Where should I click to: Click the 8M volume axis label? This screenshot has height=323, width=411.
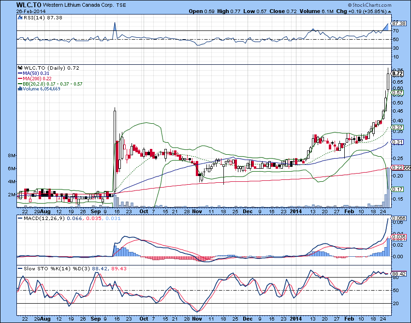[12, 156]
